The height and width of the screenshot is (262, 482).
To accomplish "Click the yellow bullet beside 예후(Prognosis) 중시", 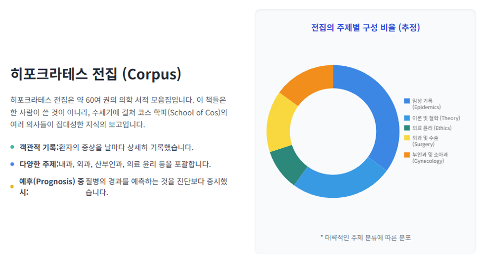I will (12, 186).
